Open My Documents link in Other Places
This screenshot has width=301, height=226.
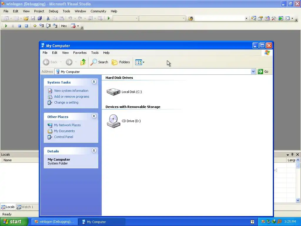click(64, 131)
